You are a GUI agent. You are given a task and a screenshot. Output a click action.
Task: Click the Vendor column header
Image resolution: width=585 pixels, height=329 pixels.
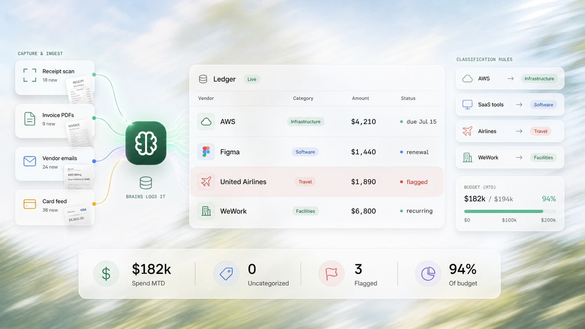[206, 98]
